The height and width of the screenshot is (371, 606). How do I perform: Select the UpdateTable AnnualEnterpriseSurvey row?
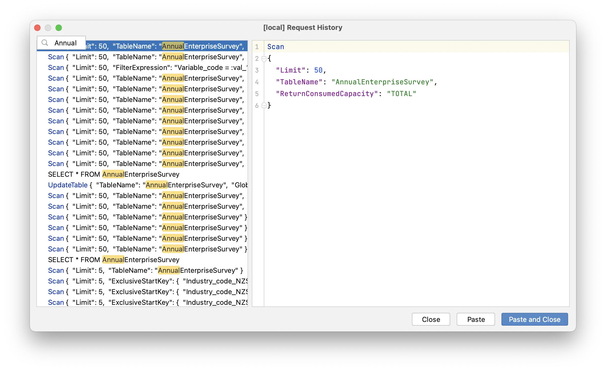(142, 185)
